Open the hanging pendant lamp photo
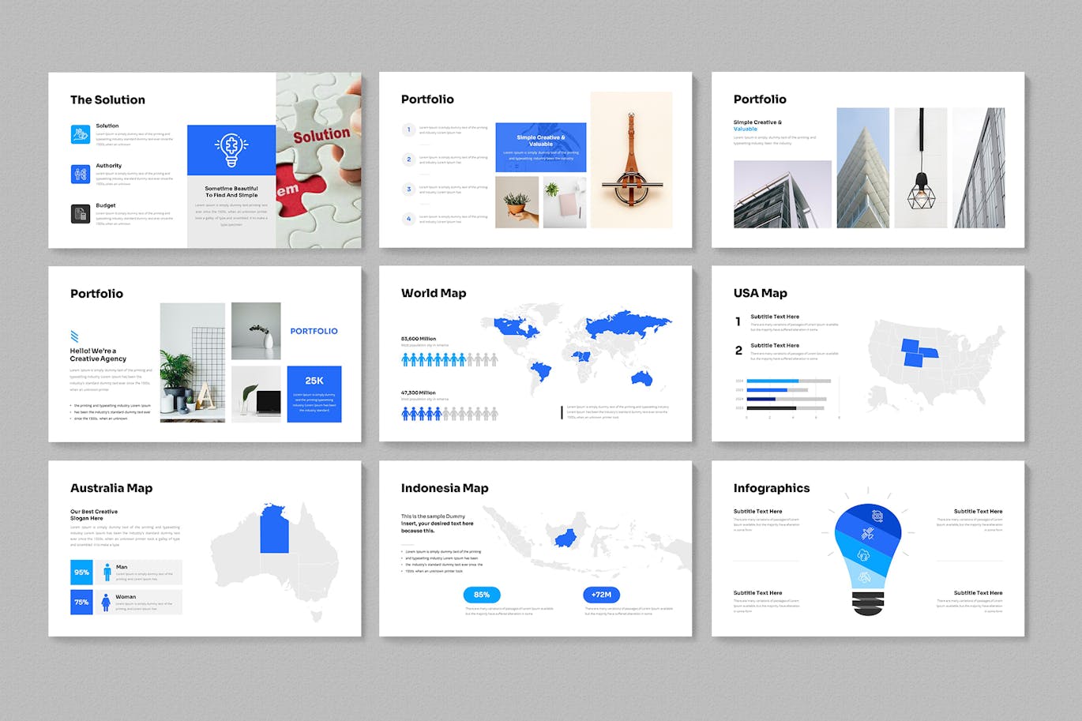Screen dimensions: 1082x721 tap(920, 168)
